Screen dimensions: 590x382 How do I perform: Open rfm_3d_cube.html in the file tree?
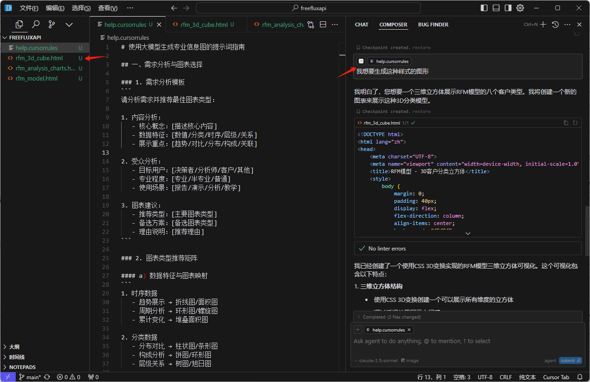pos(45,58)
